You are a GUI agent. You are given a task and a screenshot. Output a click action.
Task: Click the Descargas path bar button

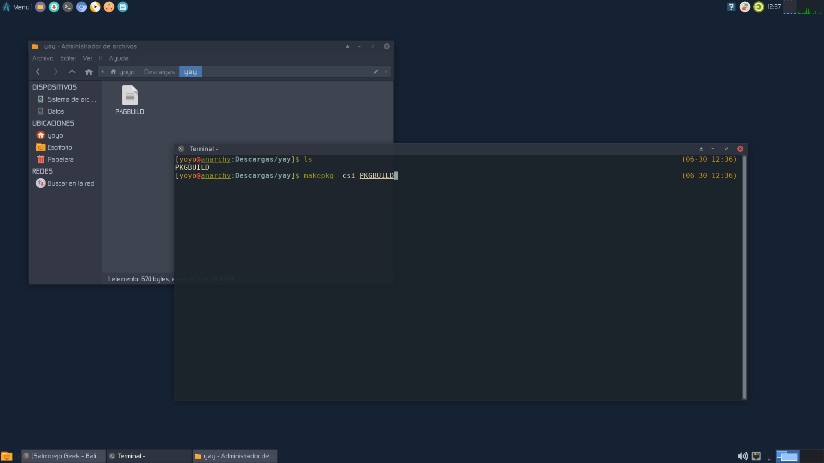(x=159, y=72)
